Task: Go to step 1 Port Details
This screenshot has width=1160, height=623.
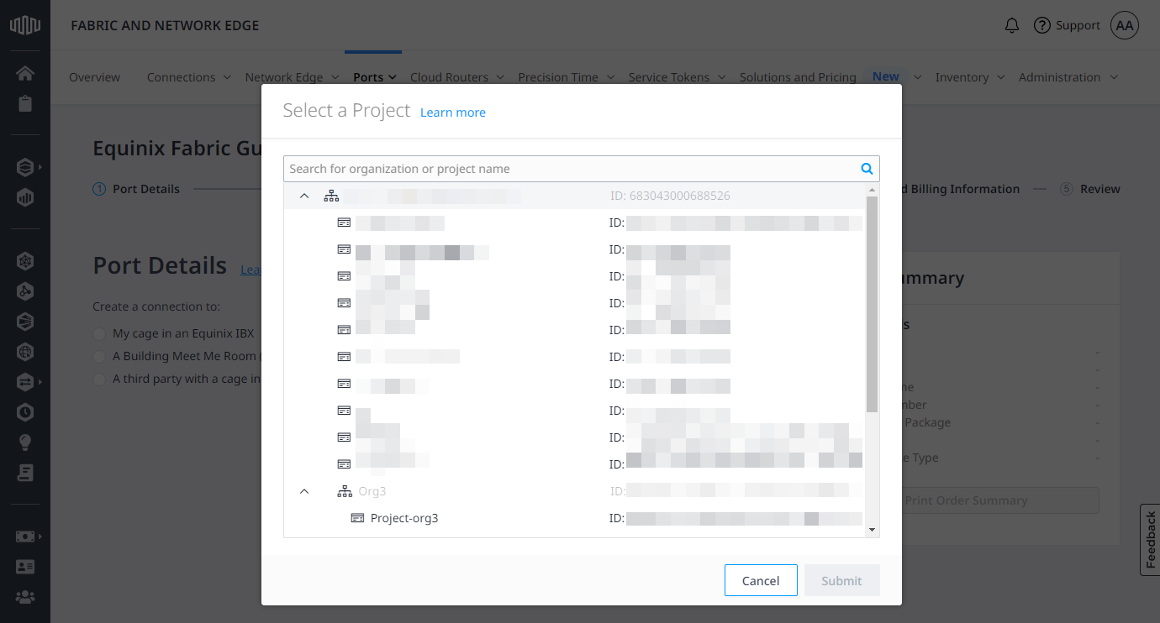Action: [136, 189]
